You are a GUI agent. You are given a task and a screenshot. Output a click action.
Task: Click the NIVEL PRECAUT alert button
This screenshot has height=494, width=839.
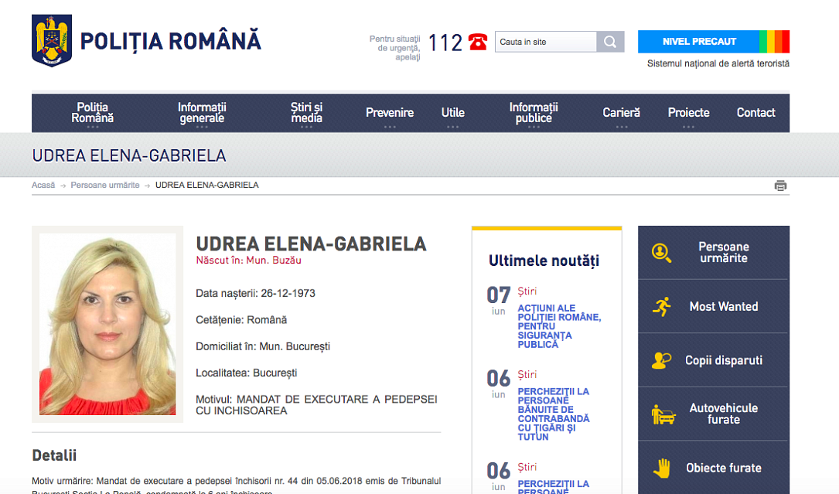pyautogui.click(x=699, y=42)
